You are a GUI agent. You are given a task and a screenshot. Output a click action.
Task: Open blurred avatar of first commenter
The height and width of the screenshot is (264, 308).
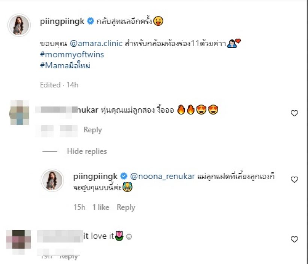[x=19, y=113]
